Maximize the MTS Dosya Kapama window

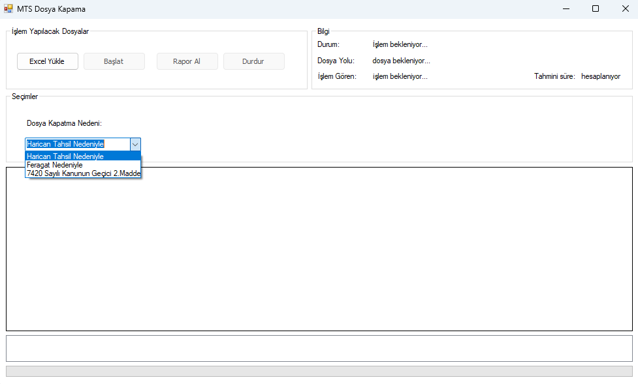(596, 8)
